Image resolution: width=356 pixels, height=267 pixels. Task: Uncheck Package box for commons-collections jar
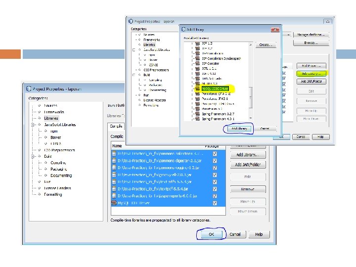(215, 154)
